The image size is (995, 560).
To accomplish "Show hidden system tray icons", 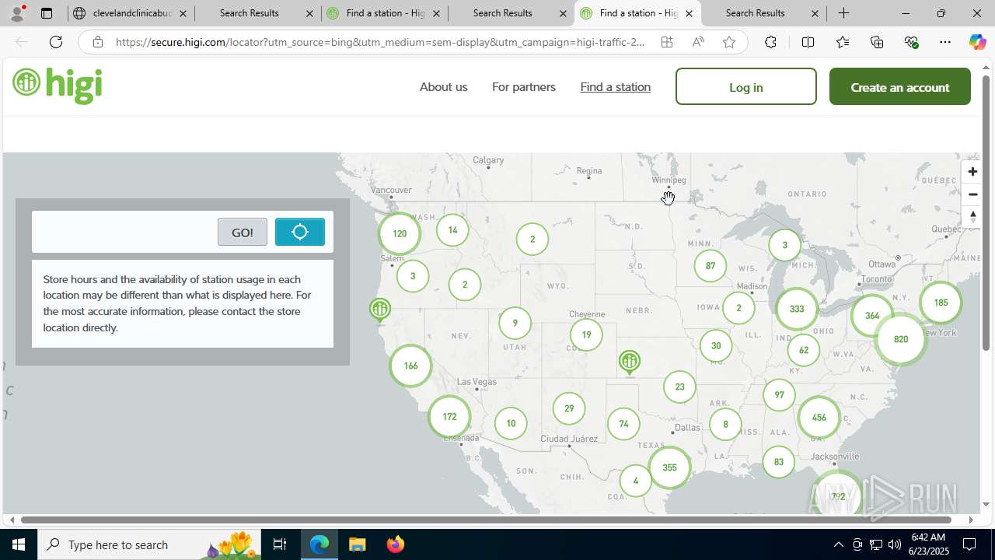I will coord(838,544).
